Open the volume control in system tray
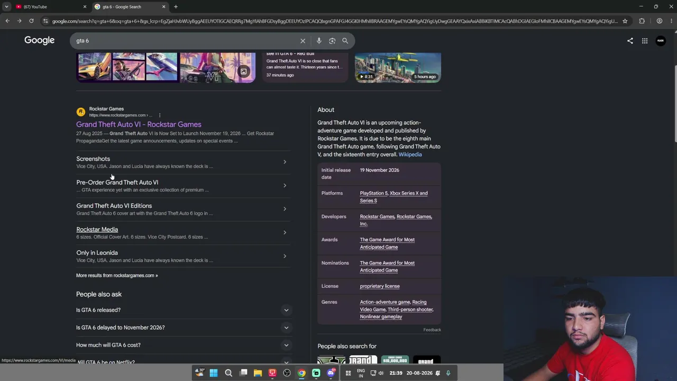Image resolution: width=677 pixels, height=381 pixels. [x=381, y=373]
